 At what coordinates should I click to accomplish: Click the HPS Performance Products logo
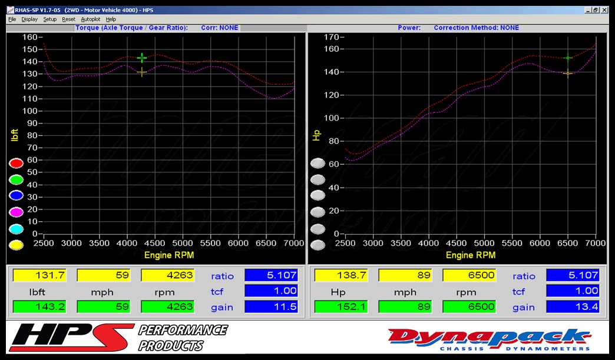(118, 337)
